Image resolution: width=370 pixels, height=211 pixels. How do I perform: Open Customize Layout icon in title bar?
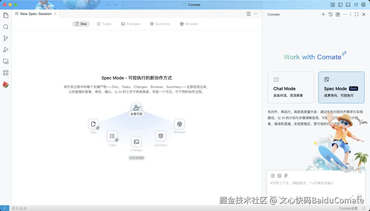click(333, 5)
